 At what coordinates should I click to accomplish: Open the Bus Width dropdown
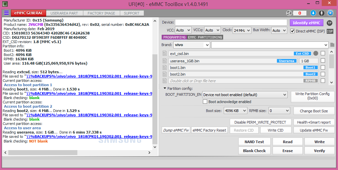[x=279, y=30]
